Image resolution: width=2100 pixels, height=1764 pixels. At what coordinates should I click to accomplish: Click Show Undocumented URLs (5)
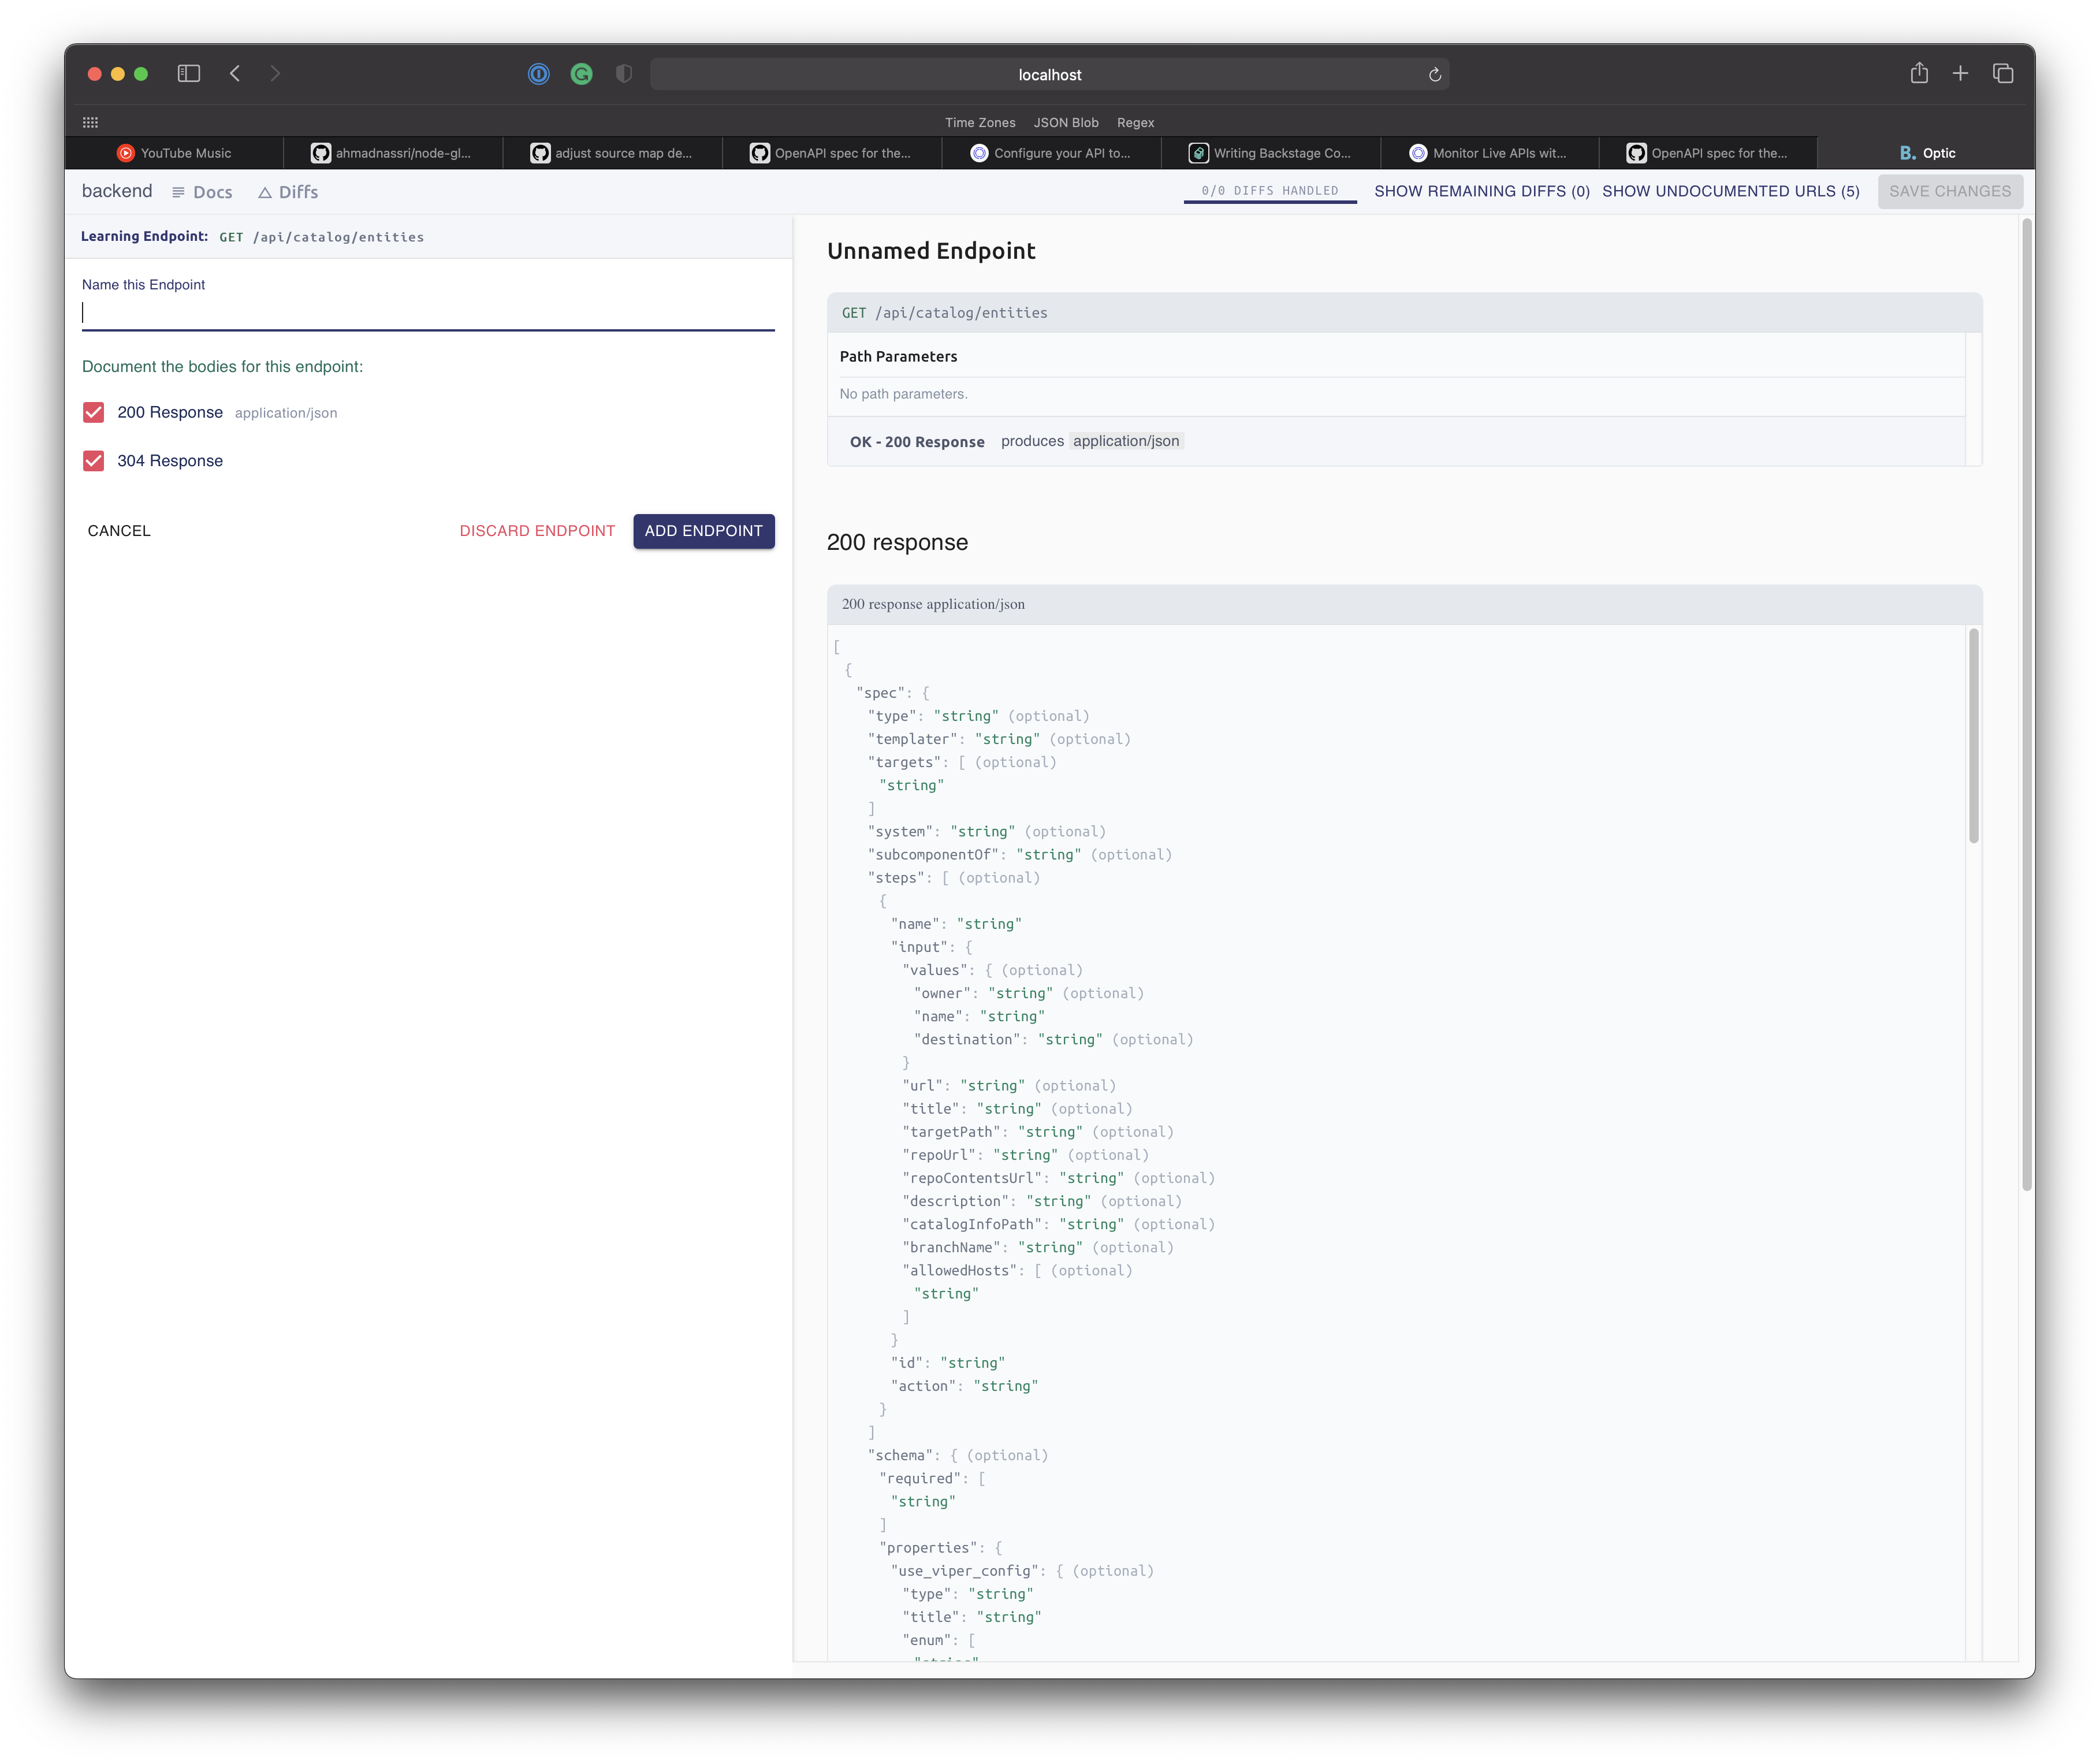(x=1730, y=191)
